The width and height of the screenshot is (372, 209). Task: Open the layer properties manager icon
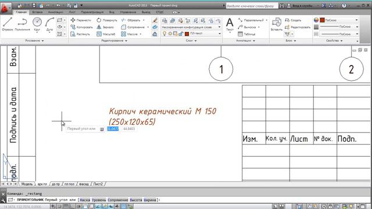pos(164,21)
